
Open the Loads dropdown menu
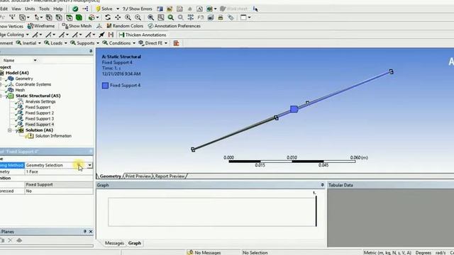pos(55,43)
